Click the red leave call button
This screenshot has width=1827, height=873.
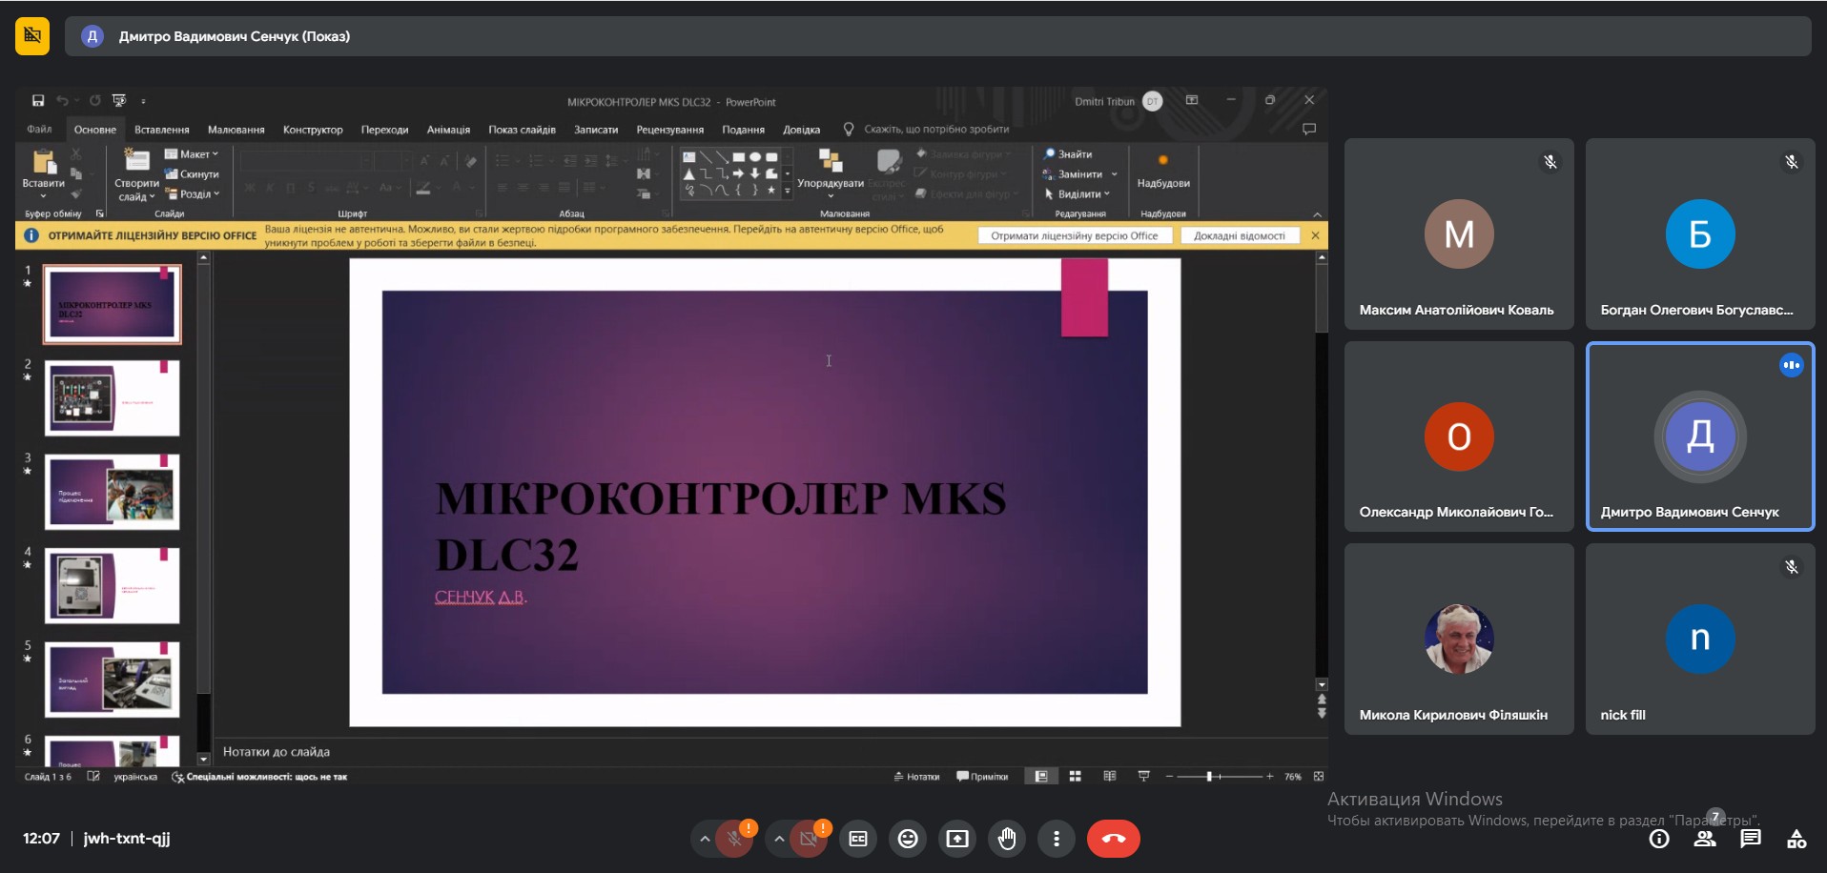pyautogui.click(x=1113, y=839)
